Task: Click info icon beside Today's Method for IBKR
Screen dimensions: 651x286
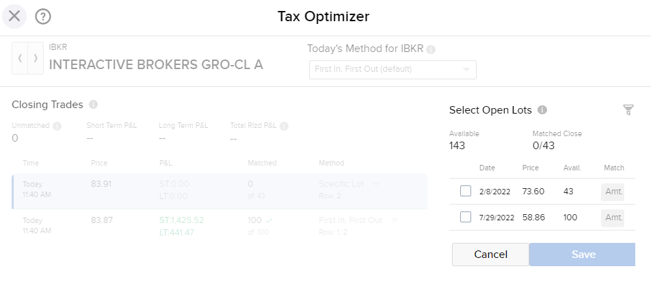Action: click(431, 49)
